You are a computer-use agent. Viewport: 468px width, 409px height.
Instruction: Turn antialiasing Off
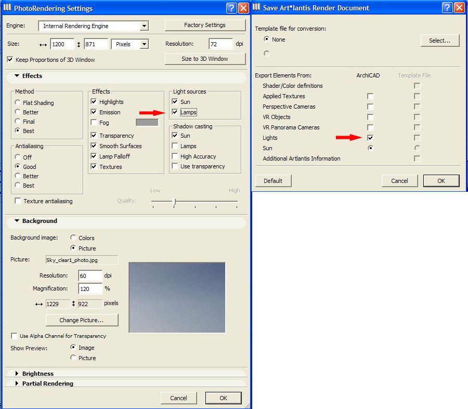click(x=17, y=157)
